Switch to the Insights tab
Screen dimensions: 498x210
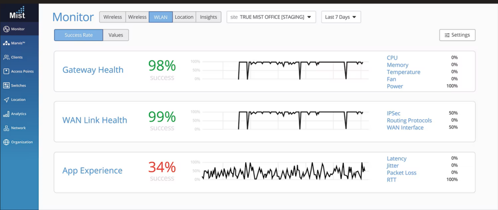209,17
